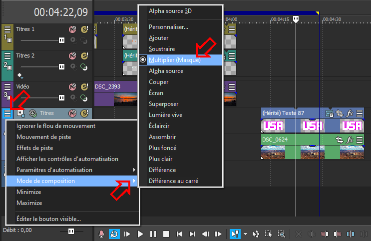Adjust the Débit rate slider
Viewport: 371px width, 241px height.
71,231
